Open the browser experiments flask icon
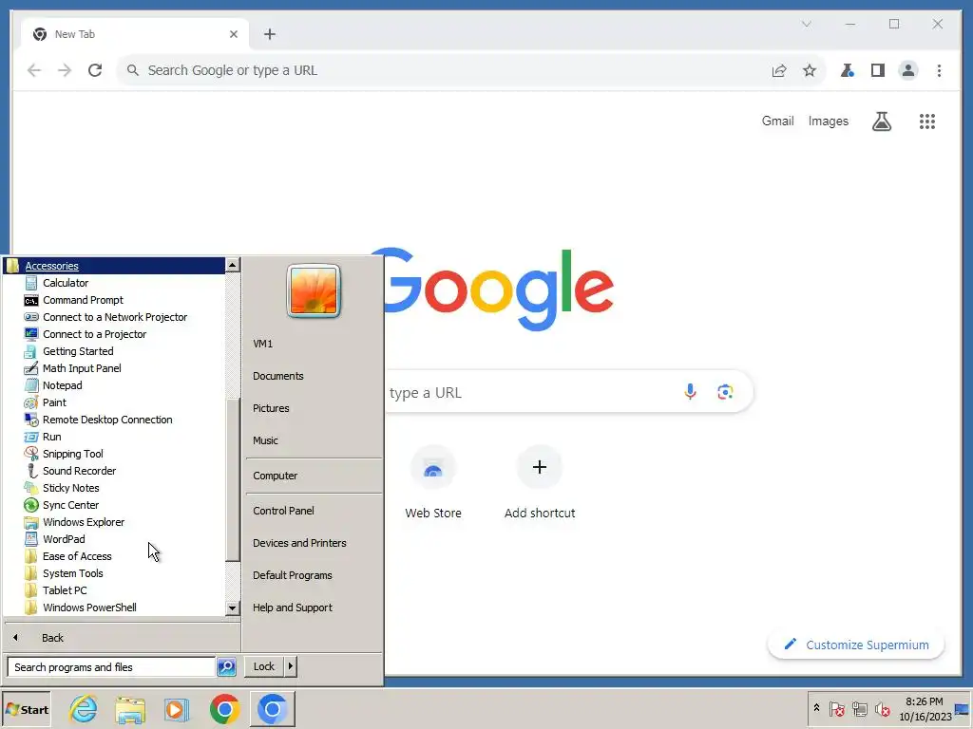Screen dimensions: 973x729 [847, 70]
